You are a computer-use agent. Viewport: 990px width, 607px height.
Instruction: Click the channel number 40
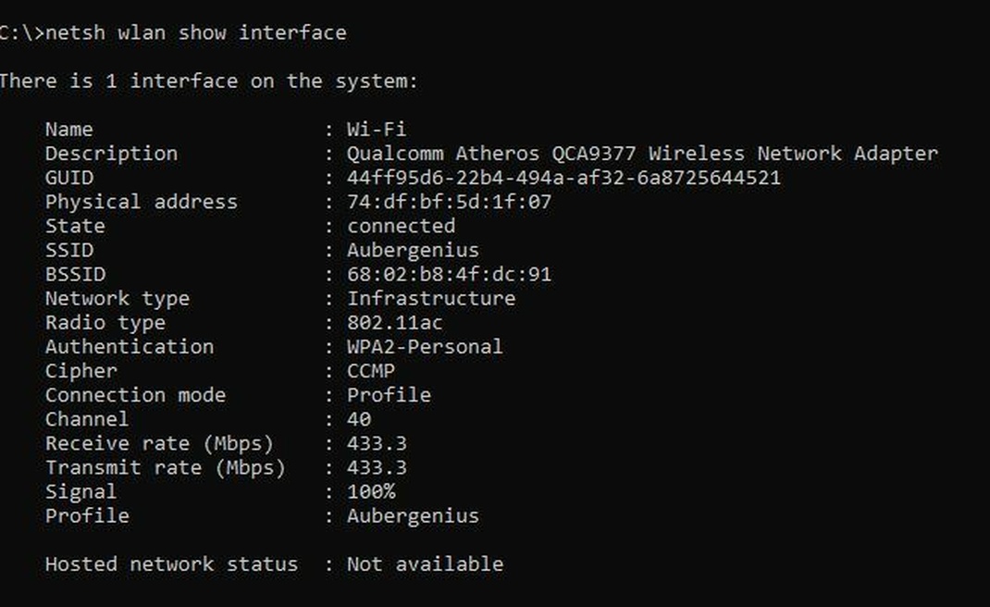coord(359,419)
